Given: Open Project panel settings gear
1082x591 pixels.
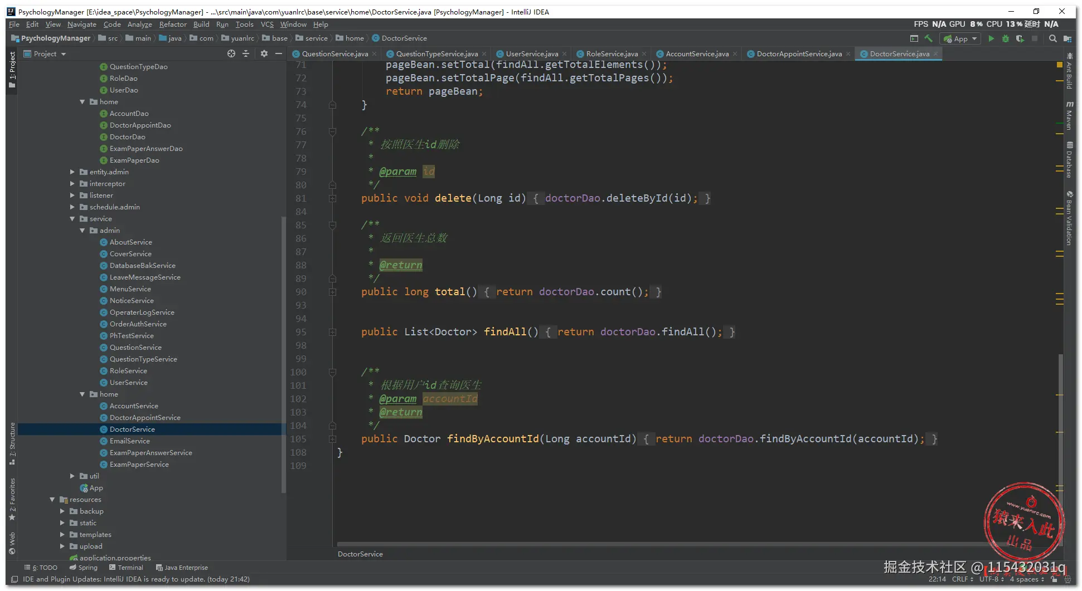Looking at the screenshot, I should click(x=264, y=53).
